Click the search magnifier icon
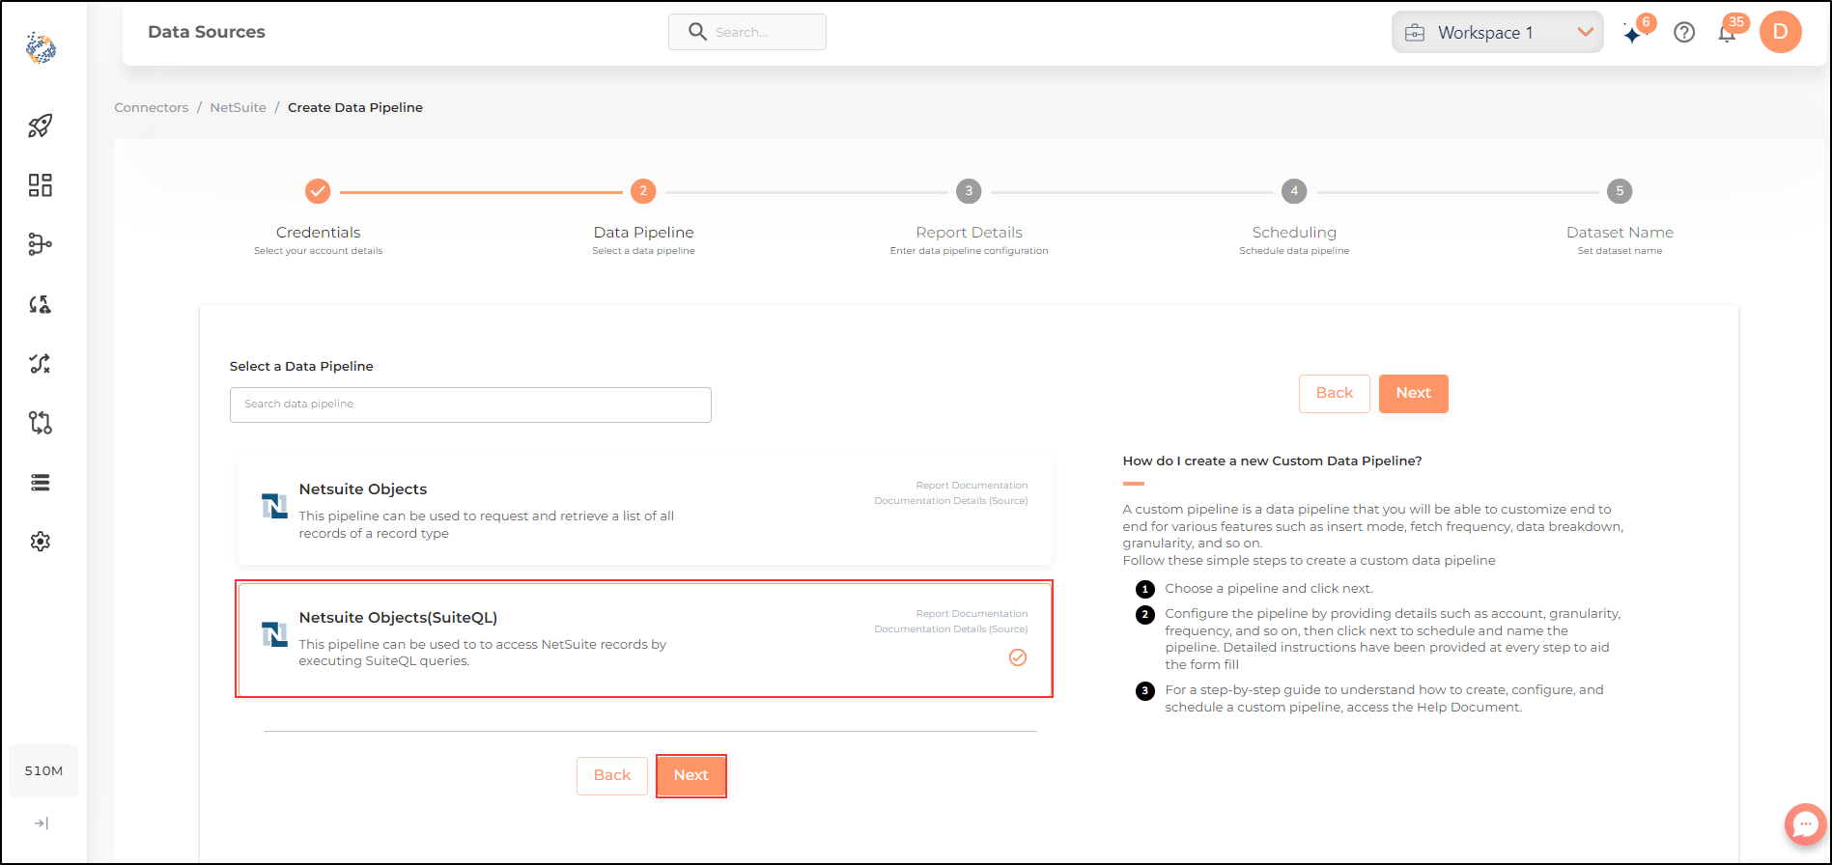The width and height of the screenshot is (1832, 865). (x=697, y=32)
